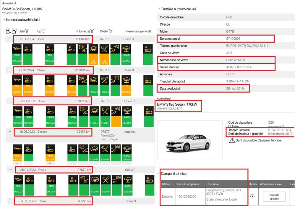Click the Status header in campaigns table

click(x=166, y=184)
